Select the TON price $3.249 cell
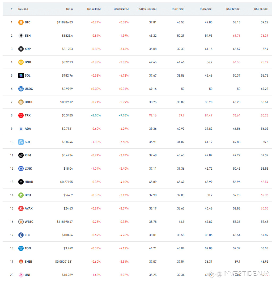 [x=68, y=248]
